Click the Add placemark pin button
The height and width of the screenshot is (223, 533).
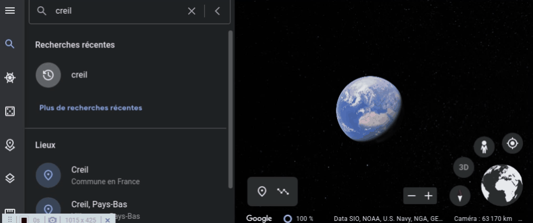click(262, 192)
